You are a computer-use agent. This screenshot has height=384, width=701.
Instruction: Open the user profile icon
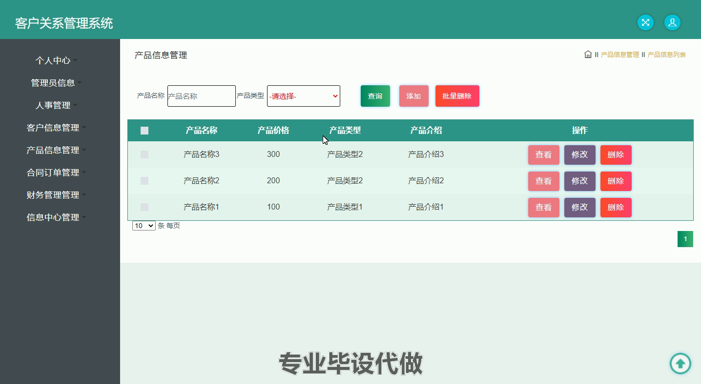pyautogui.click(x=672, y=22)
